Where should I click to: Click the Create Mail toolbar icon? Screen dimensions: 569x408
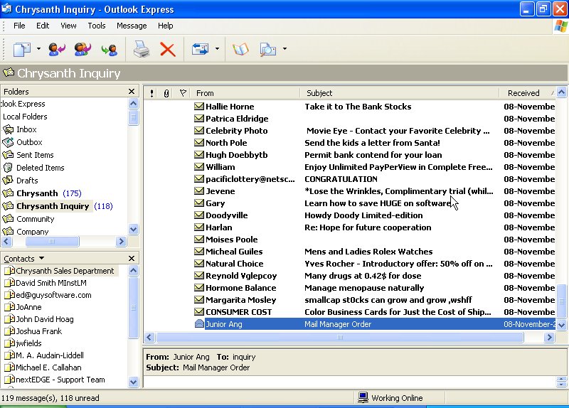[x=22, y=49]
